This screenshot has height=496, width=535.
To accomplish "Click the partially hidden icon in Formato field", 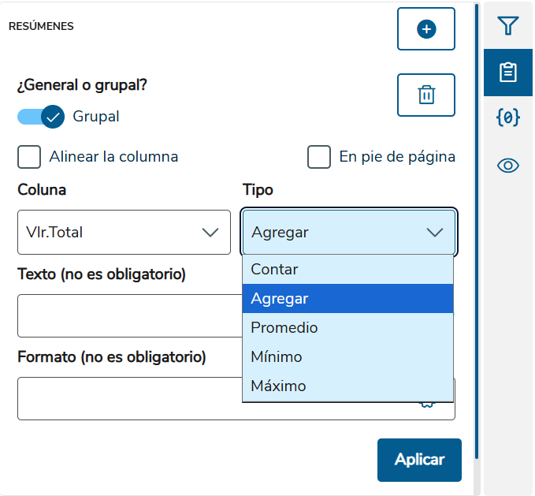I will coord(427,405).
